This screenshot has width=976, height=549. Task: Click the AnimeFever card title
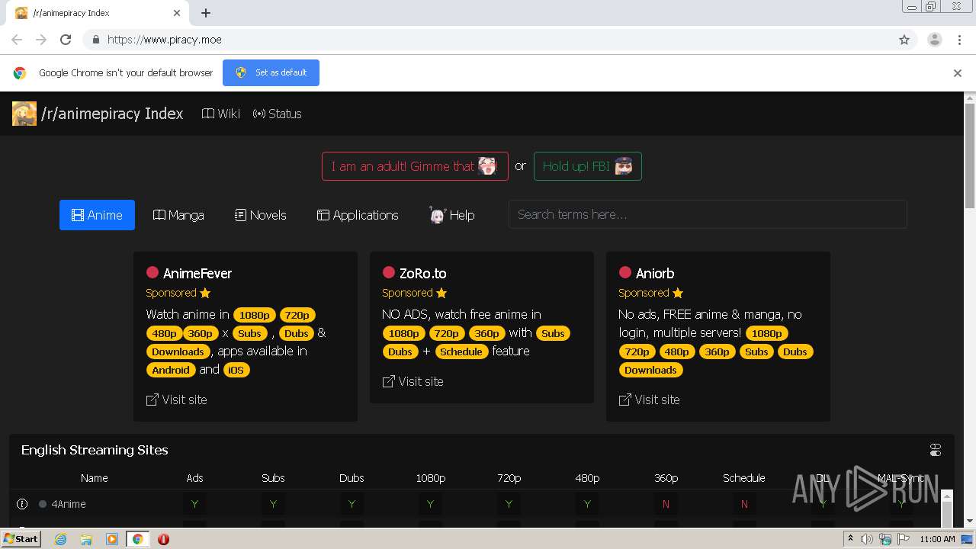tap(197, 273)
